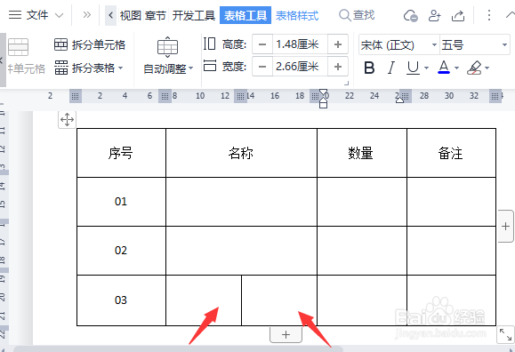Screen dimensions: 515x352
Task: Decrease the 高度 value
Action: pyautogui.click(x=262, y=44)
